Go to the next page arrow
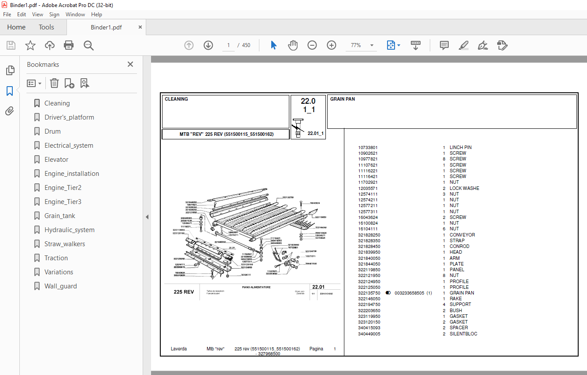The height and width of the screenshot is (375, 587). 208,45
